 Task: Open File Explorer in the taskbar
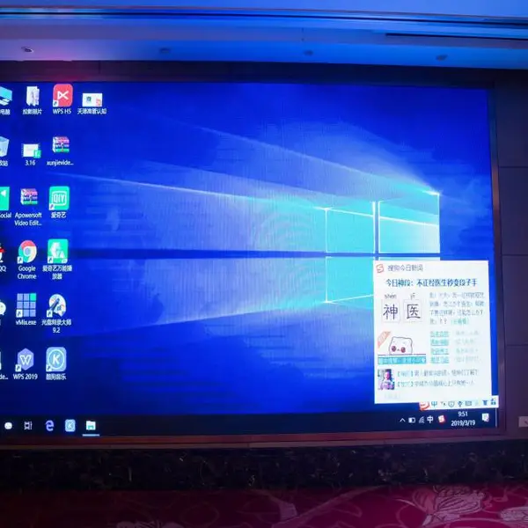pos(91,426)
